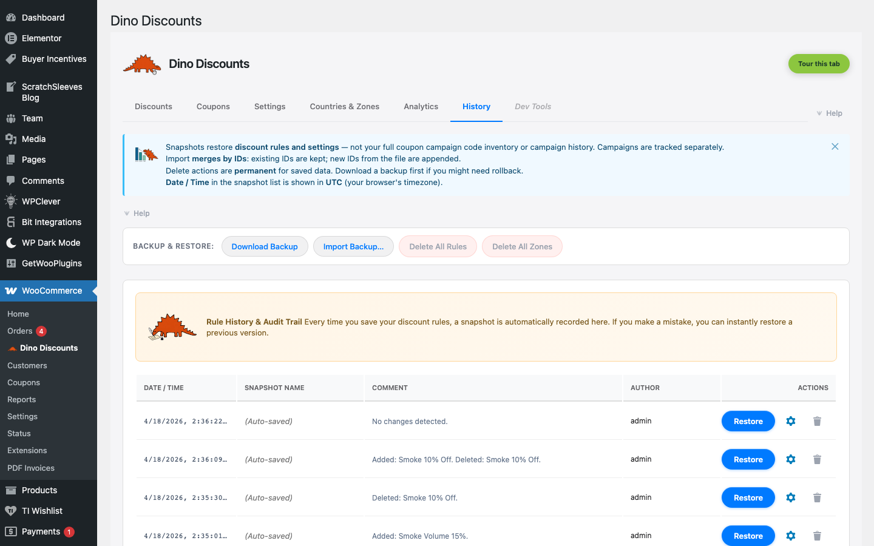874x546 pixels.
Task: Switch to the Discounts tab
Action: [154, 107]
